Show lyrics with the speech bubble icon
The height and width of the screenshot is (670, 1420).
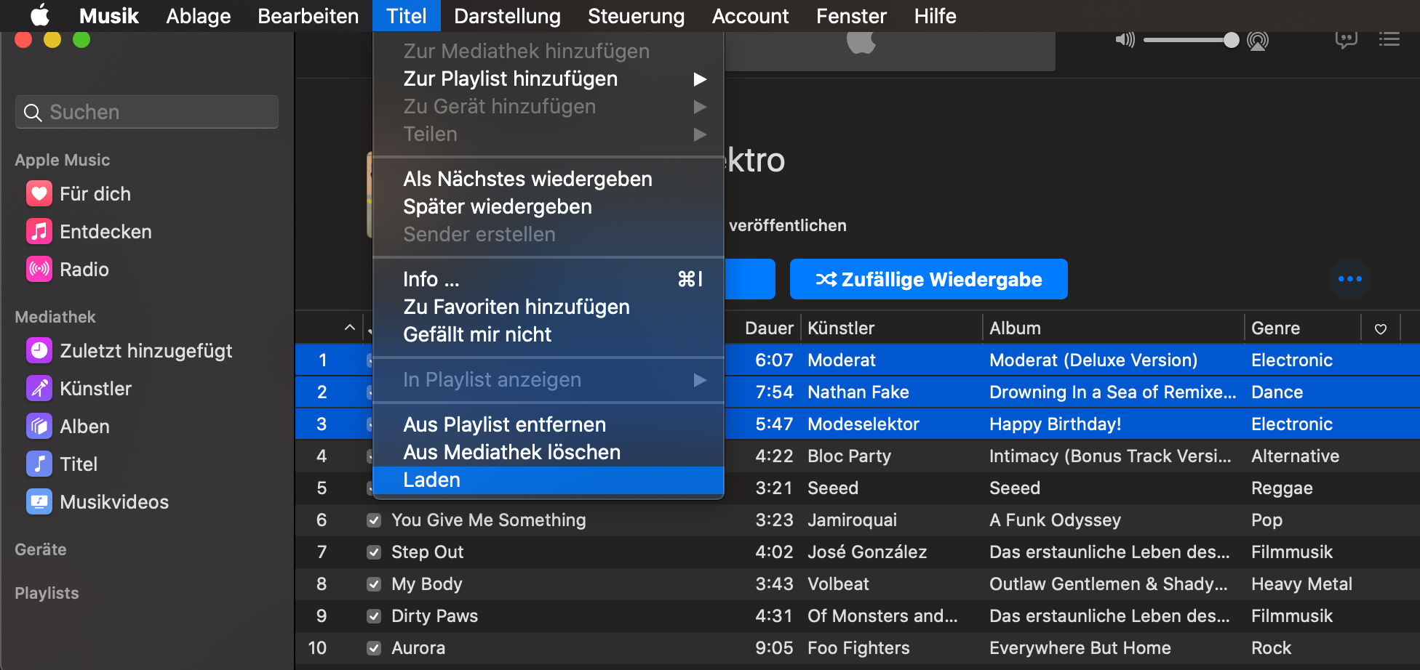click(x=1346, y=39)
